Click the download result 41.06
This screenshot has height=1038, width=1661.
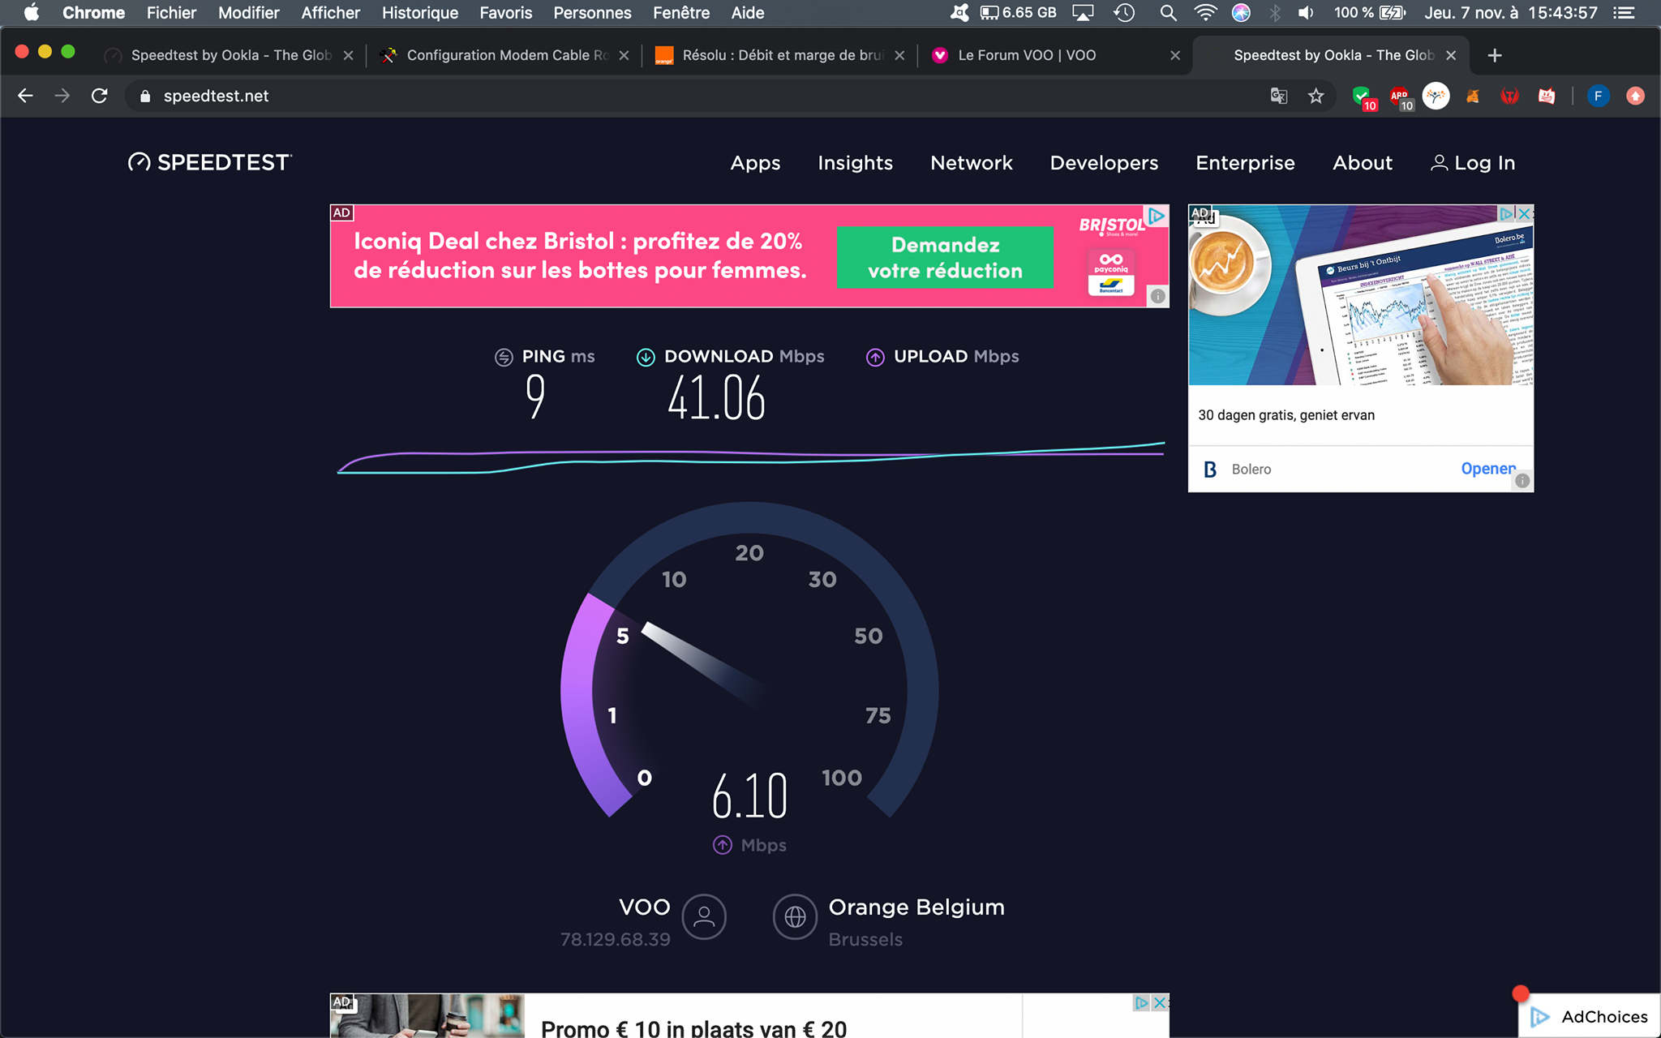click(x=716, y=399)
